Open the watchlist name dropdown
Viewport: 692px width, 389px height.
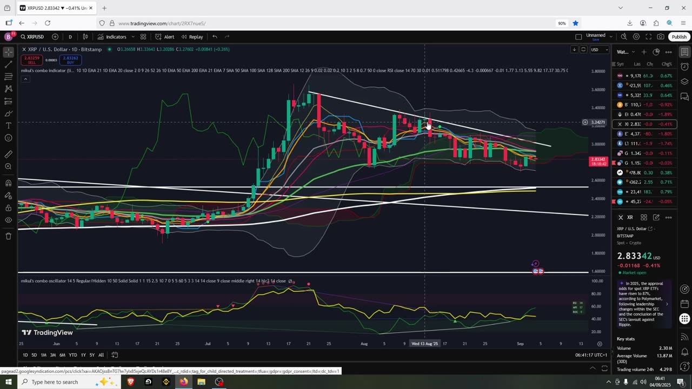point(626,52)
